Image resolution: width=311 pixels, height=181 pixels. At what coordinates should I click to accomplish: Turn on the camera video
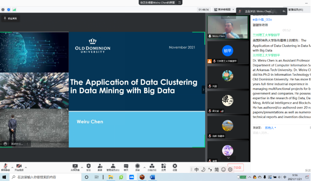pos(19,166)
